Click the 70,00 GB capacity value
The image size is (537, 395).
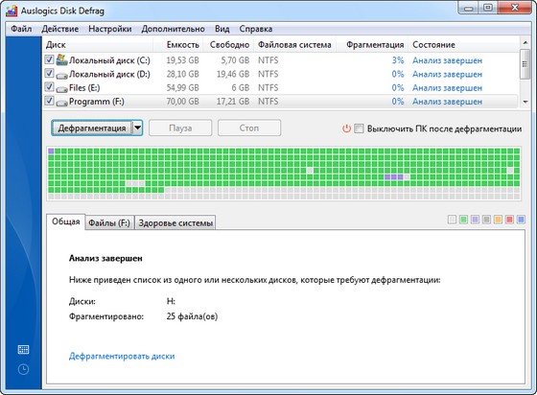click(x=182, y=102)
